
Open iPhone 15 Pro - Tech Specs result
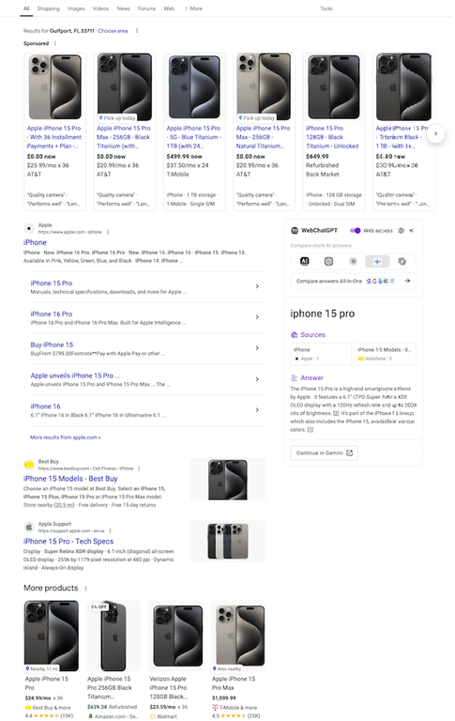click(x=68, y=541)
